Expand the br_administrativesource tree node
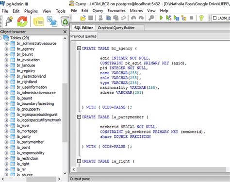Viewport: 230px width, 182px height. 6,44
